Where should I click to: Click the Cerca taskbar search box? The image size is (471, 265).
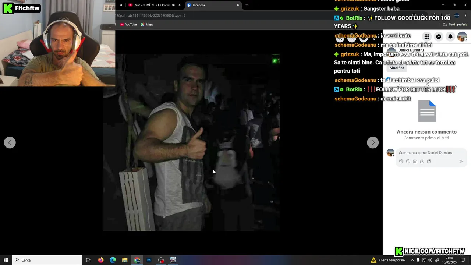point(47,260)
